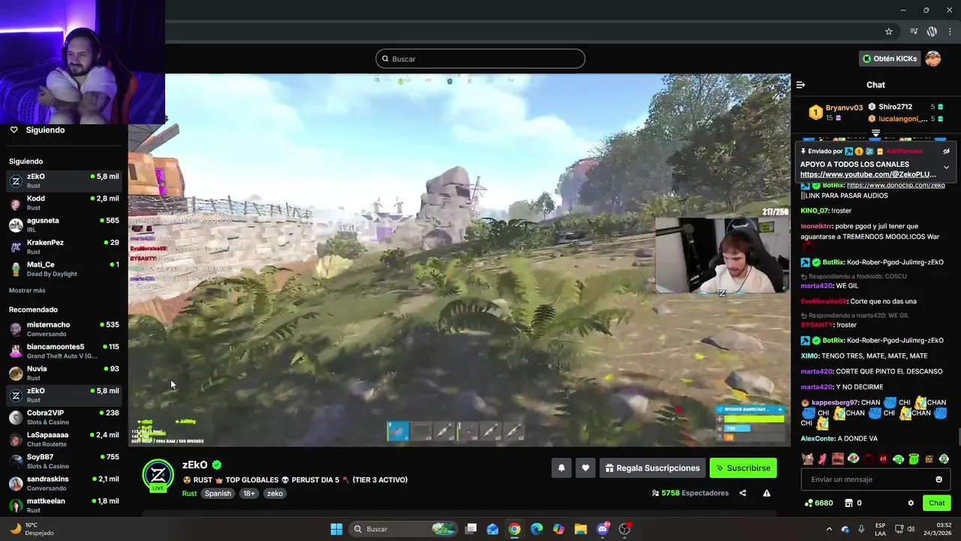Click username AlexConte in chat
This screenshot has width=961, height=541.
point(817,439)
